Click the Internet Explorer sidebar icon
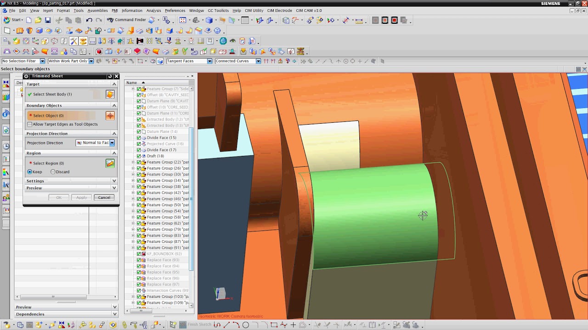 (x=6, y=130)
